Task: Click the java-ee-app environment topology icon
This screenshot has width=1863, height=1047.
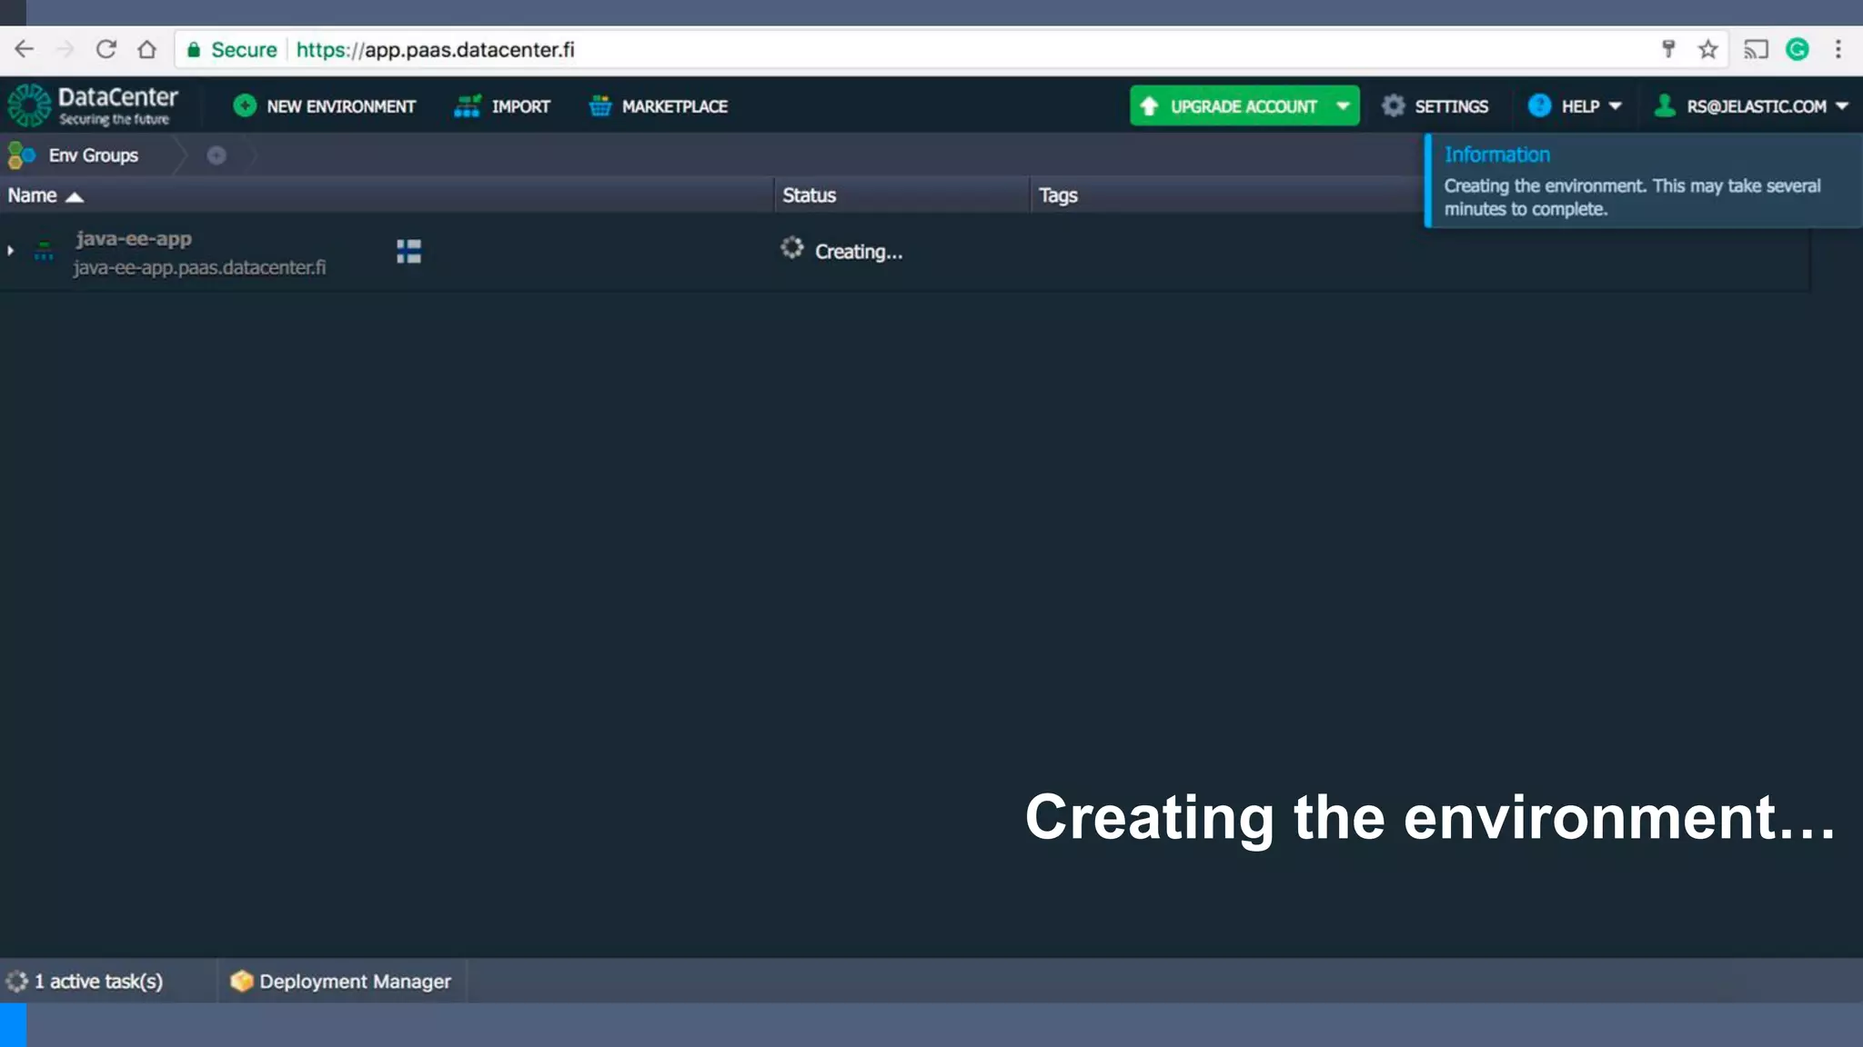Action: click(44, 252)
